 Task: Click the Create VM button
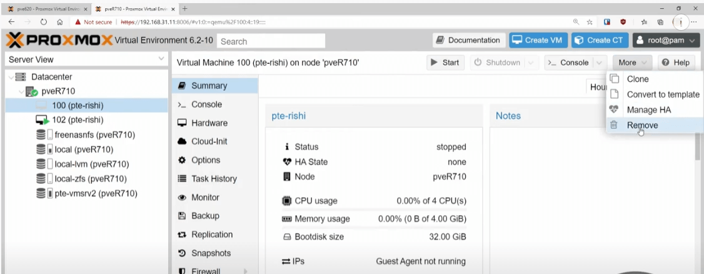point(537,41)
